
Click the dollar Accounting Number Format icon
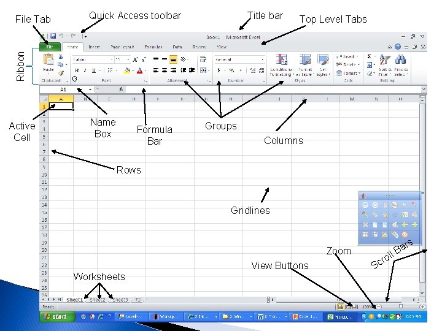(219, 70)
